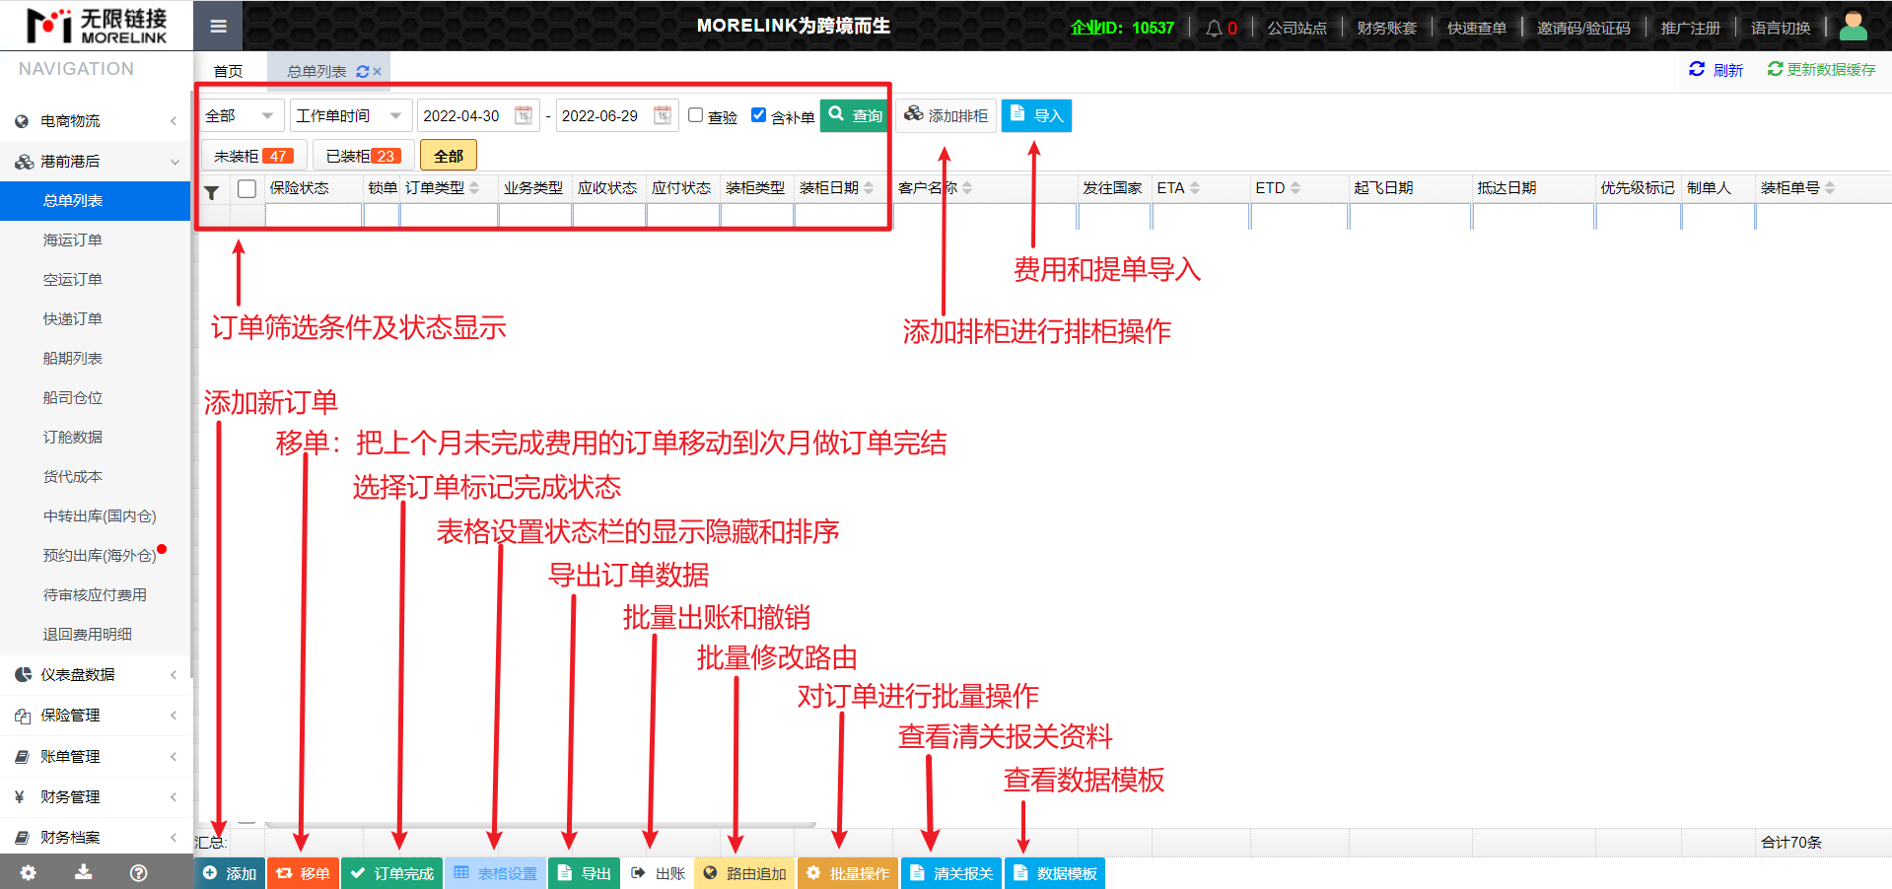
Task: Open help via the question mark icon
Action: pos(139,872)
